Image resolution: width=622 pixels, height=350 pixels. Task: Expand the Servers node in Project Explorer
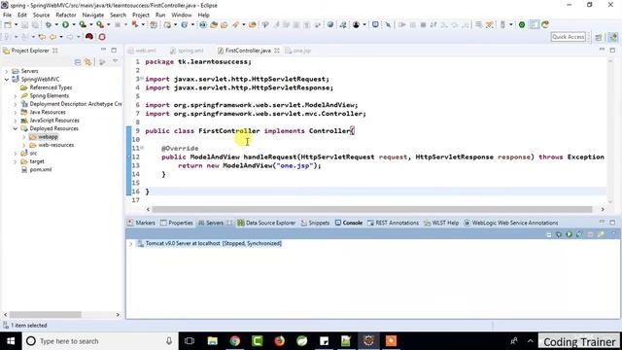coord(7,71)
